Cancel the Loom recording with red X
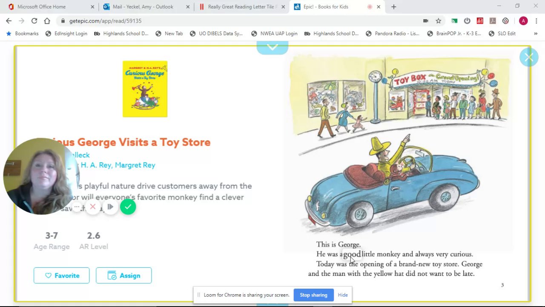This screenshot has height=307, width=545. coord(93,207)
